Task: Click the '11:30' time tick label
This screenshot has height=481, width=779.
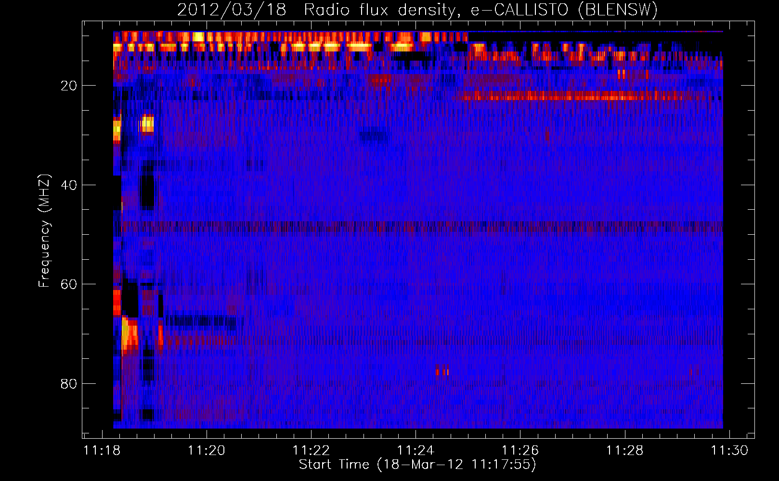Action: (x=729, y=450)
